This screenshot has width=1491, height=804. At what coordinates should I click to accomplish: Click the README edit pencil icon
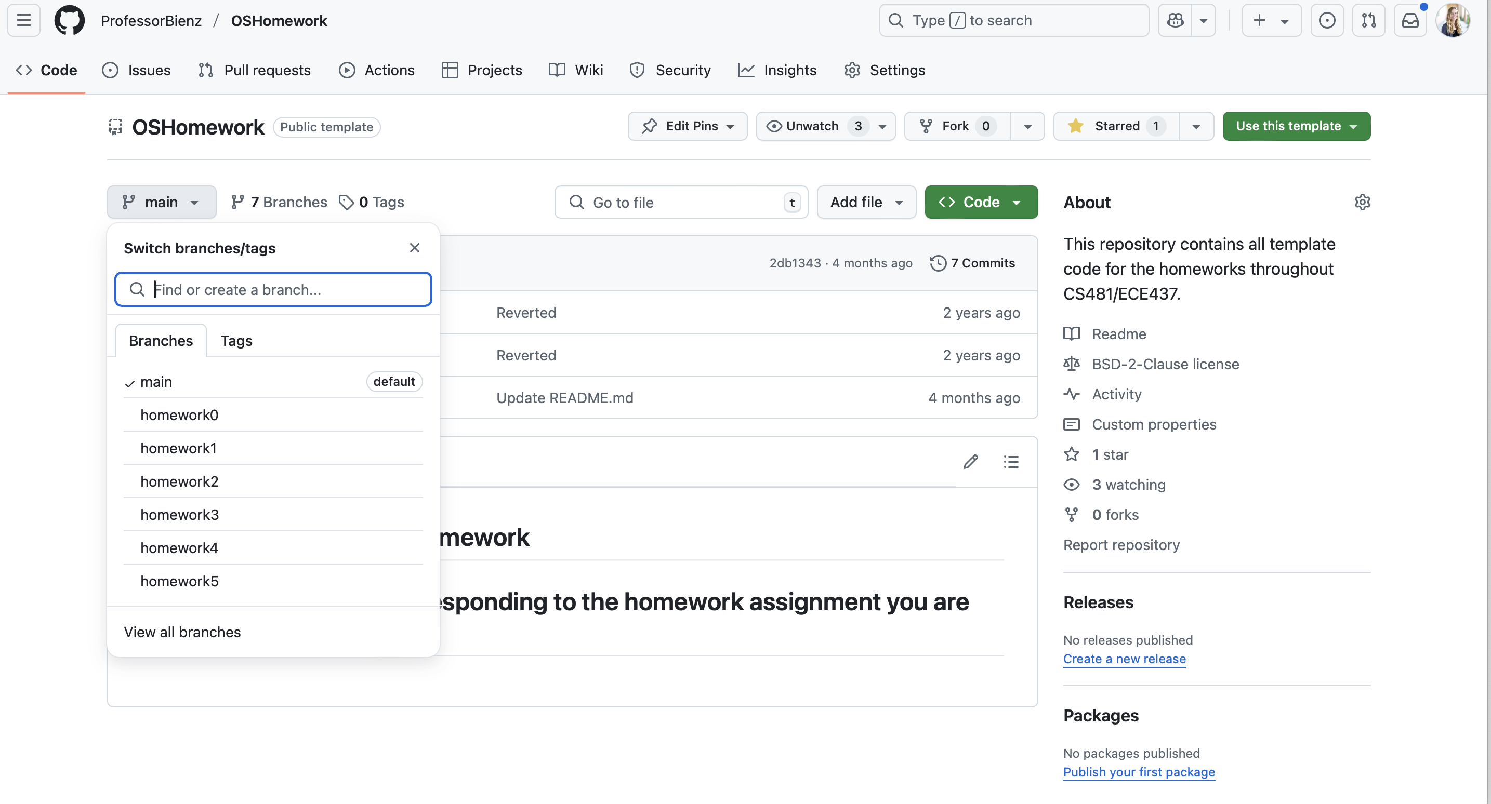coord(971,462)
